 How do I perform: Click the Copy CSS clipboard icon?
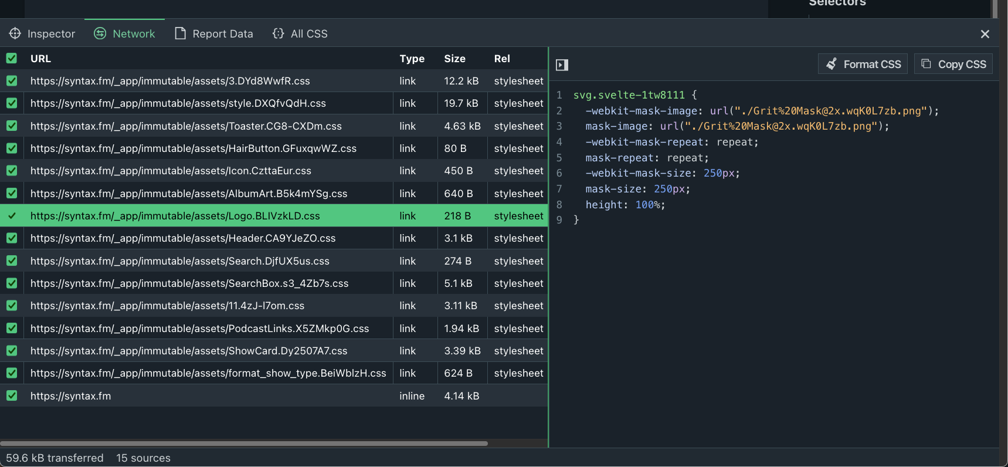coord(926,64)
